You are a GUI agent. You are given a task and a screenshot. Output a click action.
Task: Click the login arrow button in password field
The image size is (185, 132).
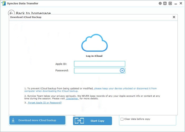(122, 71)
